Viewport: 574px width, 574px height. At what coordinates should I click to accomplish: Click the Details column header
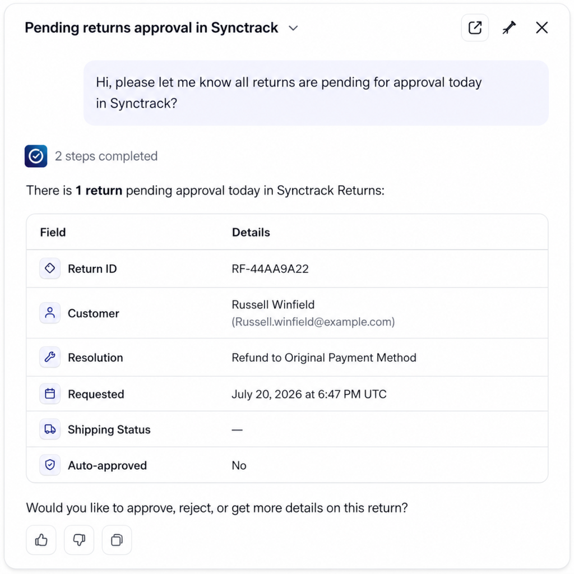(251, 233)
